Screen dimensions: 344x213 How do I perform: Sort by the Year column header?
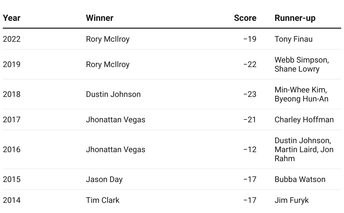pyautogui.click(x=12, y=18)
